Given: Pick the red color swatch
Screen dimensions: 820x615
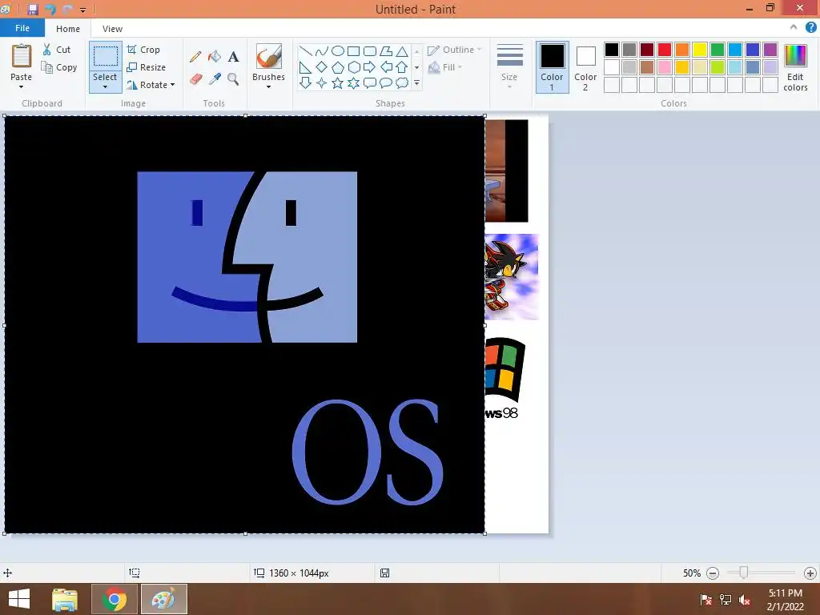Looking at the screenshot, I should pyautogui.click(x=665, y=50).
